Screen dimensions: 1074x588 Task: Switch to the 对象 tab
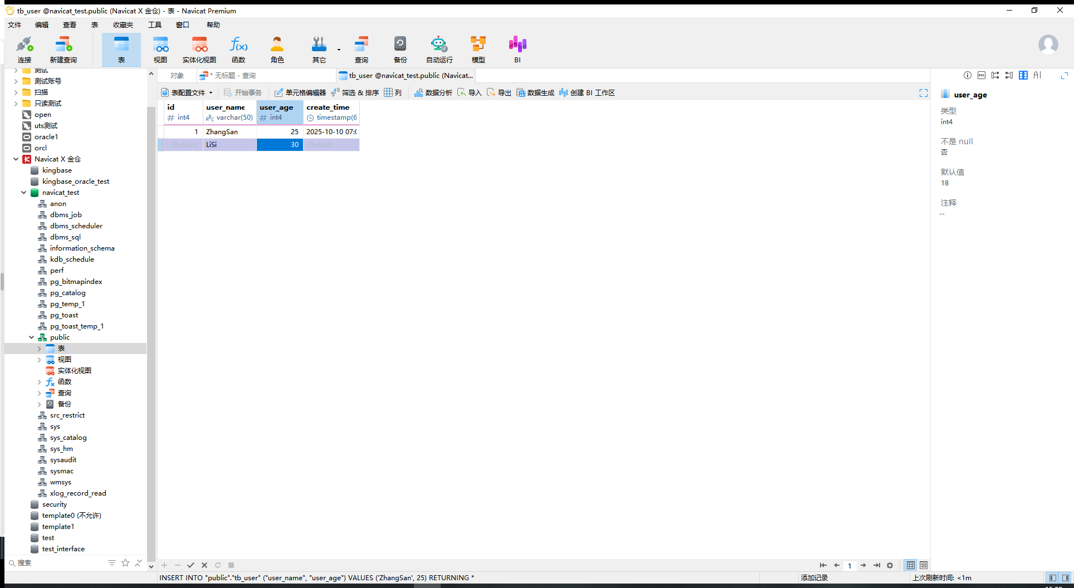(177, 76)
